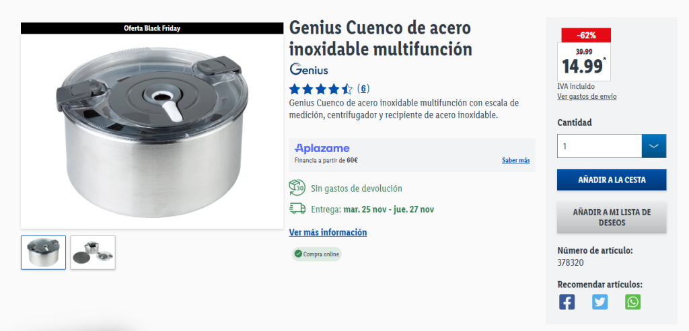Click the quantity field showing 1

600,146
